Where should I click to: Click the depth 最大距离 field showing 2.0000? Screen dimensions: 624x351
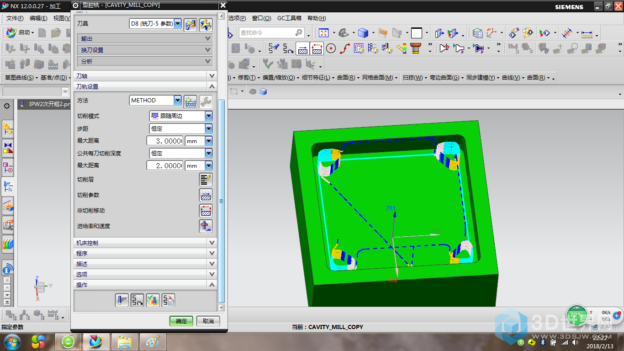click(x=165, y=166)
